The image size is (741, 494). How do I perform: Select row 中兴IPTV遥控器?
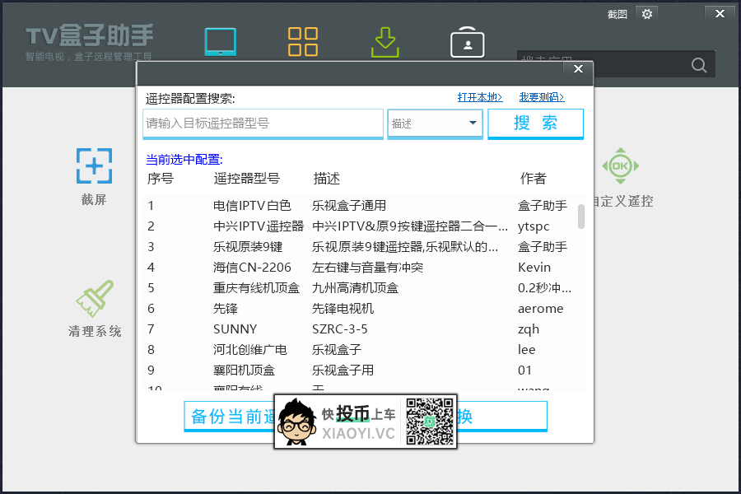click(359, 226)
